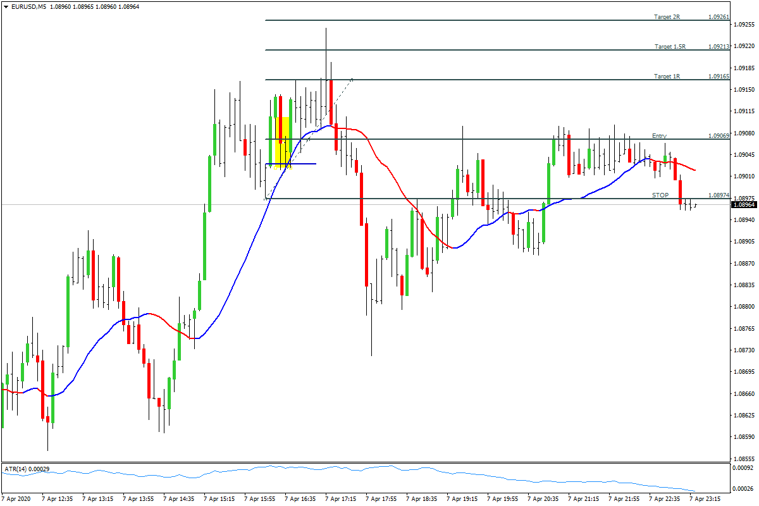Click the 7 Apr 13:55 time label
Image resolution: width=759 pixels, height=506 pixels.
pos(139,499)
